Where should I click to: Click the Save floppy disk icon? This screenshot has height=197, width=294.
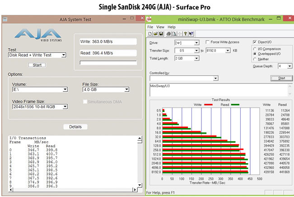click(x=160, y=33)
